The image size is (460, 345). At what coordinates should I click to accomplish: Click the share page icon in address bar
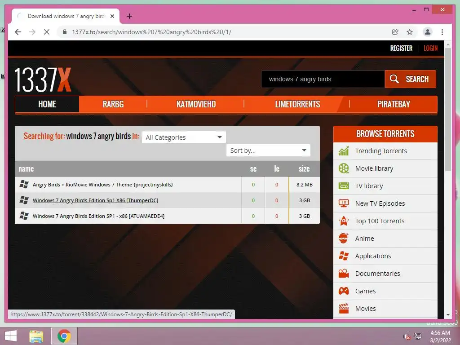coord(395,32)
